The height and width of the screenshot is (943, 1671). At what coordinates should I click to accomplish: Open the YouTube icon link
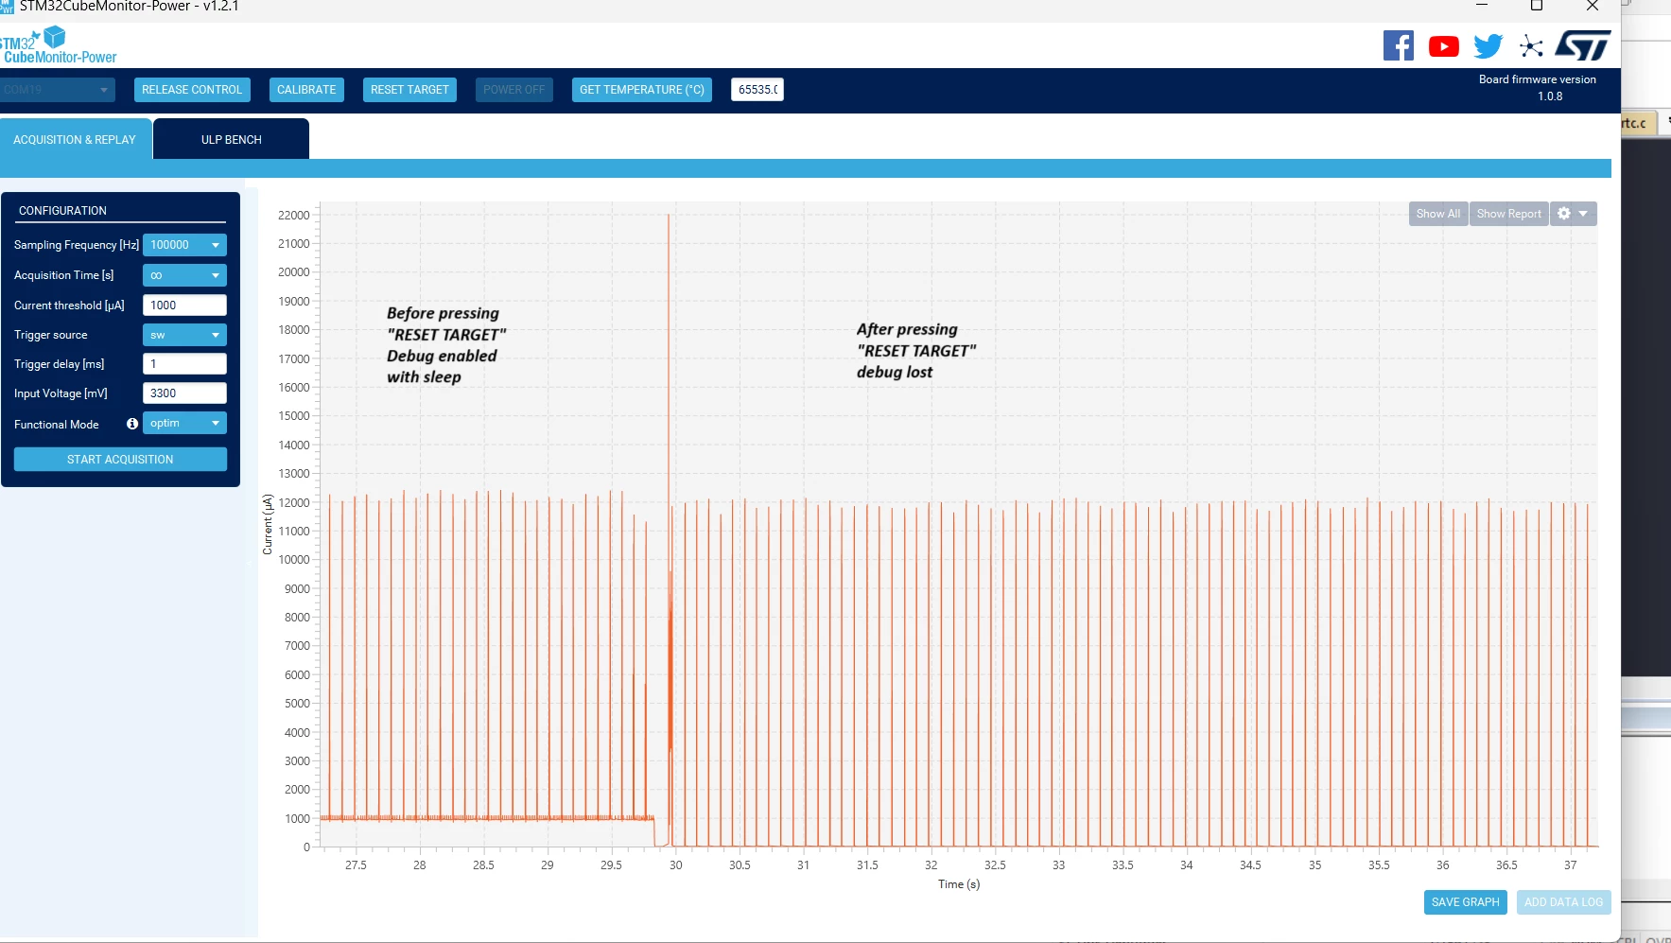(x=1443, y=46)
